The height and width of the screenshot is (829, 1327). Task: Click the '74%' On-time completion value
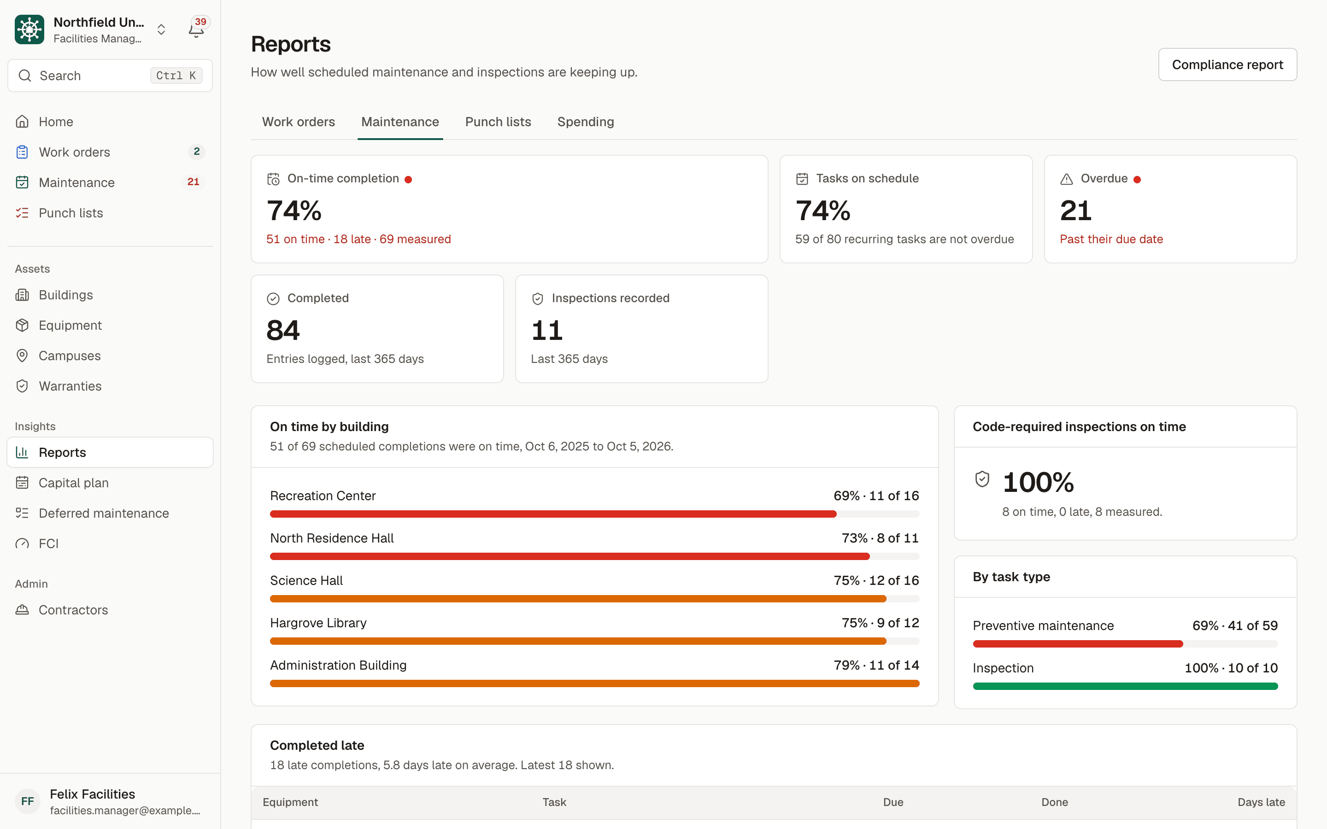coord(294,210)
